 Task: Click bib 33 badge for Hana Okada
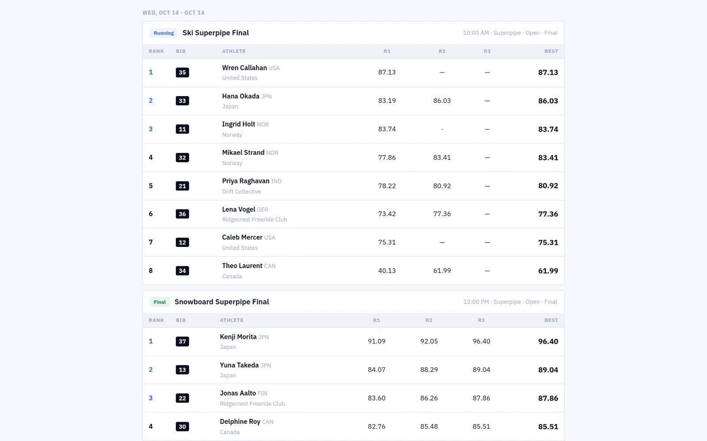[x=182, y=101]
